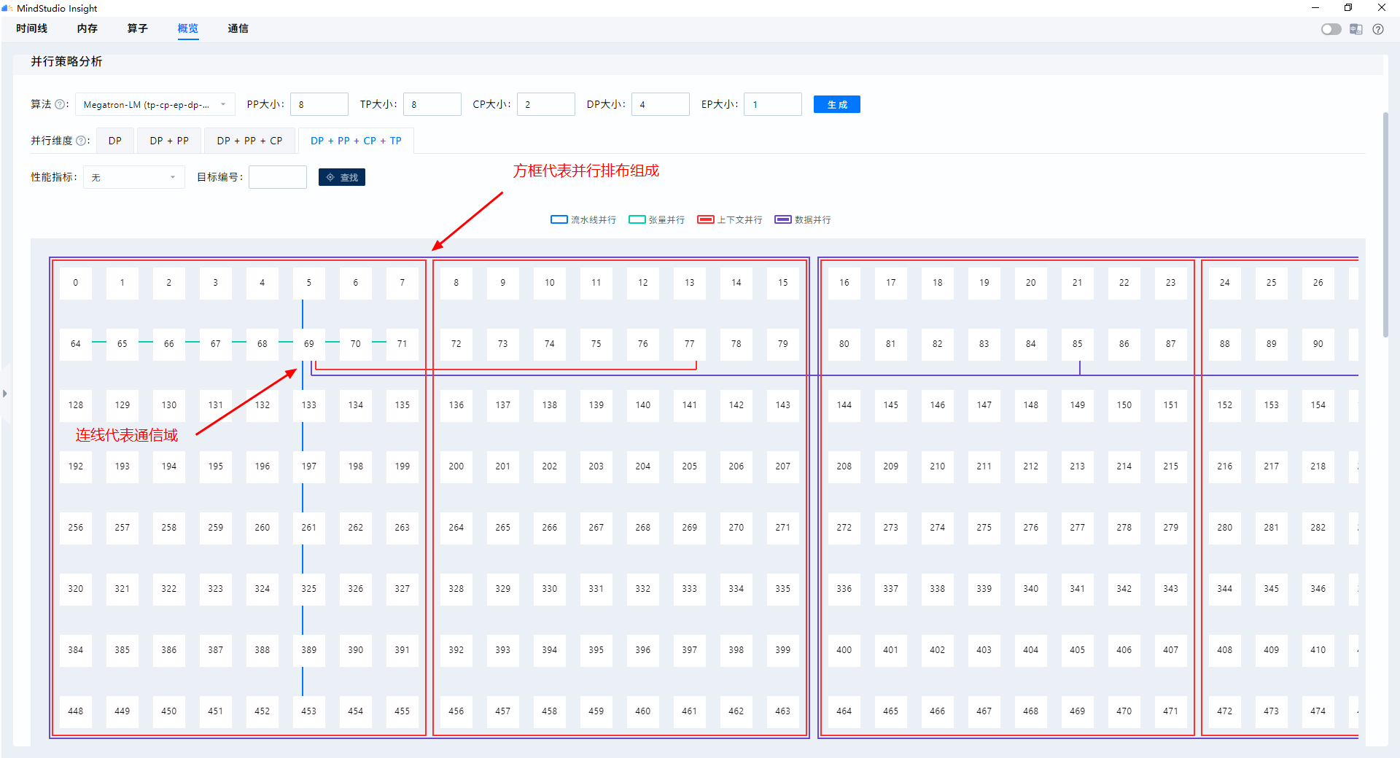Click the 生成 generate button

[837, 104]
